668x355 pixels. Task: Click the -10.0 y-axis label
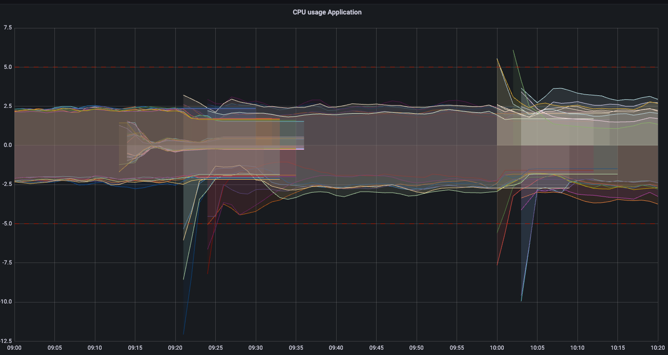[6, 302]
